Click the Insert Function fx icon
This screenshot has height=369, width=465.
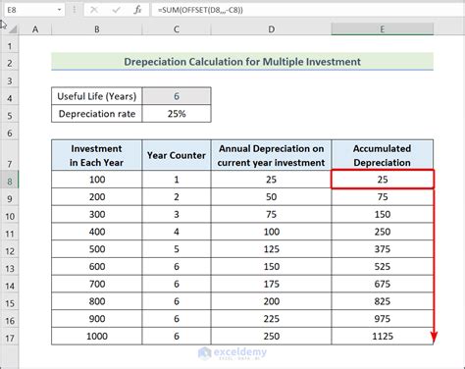pos(137,10)
